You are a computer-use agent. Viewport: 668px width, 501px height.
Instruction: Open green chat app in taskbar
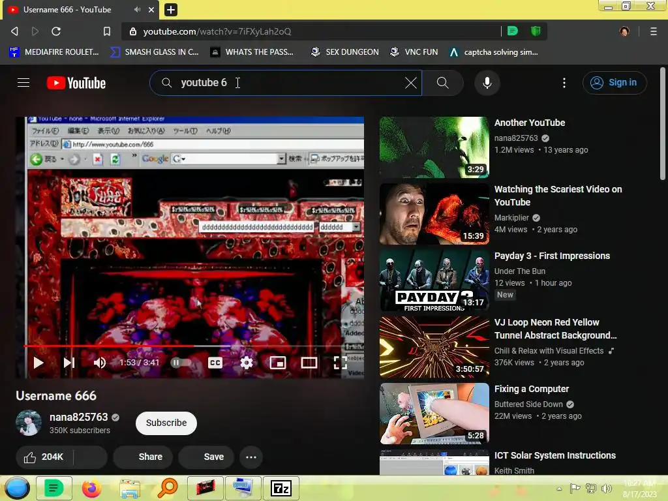pyautogui.click(x=53, y=488)
